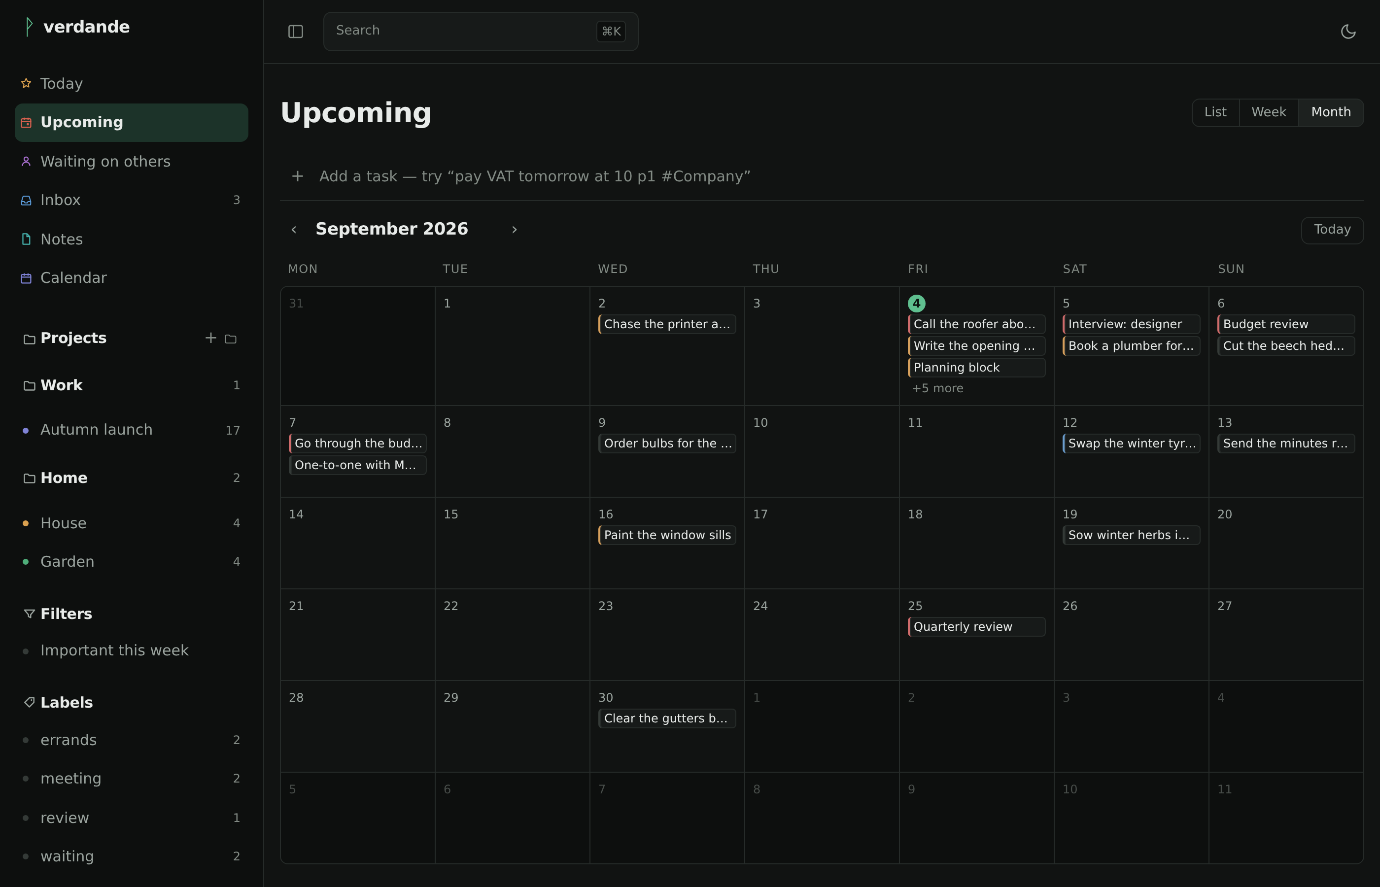
Task: Click the plus icon to add a task
Action: (297, 176)
